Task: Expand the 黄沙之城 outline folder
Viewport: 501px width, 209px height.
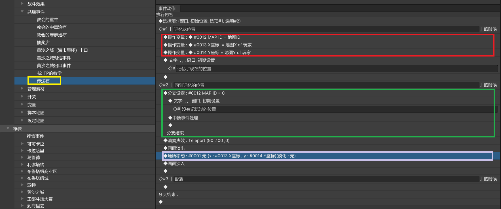Action: pos(22,192)
